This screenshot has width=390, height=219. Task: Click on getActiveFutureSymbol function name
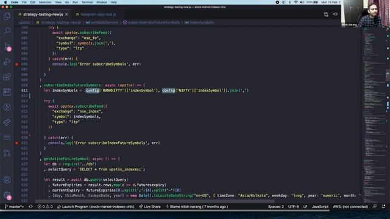pyautogui.click(x=66, y=159)
